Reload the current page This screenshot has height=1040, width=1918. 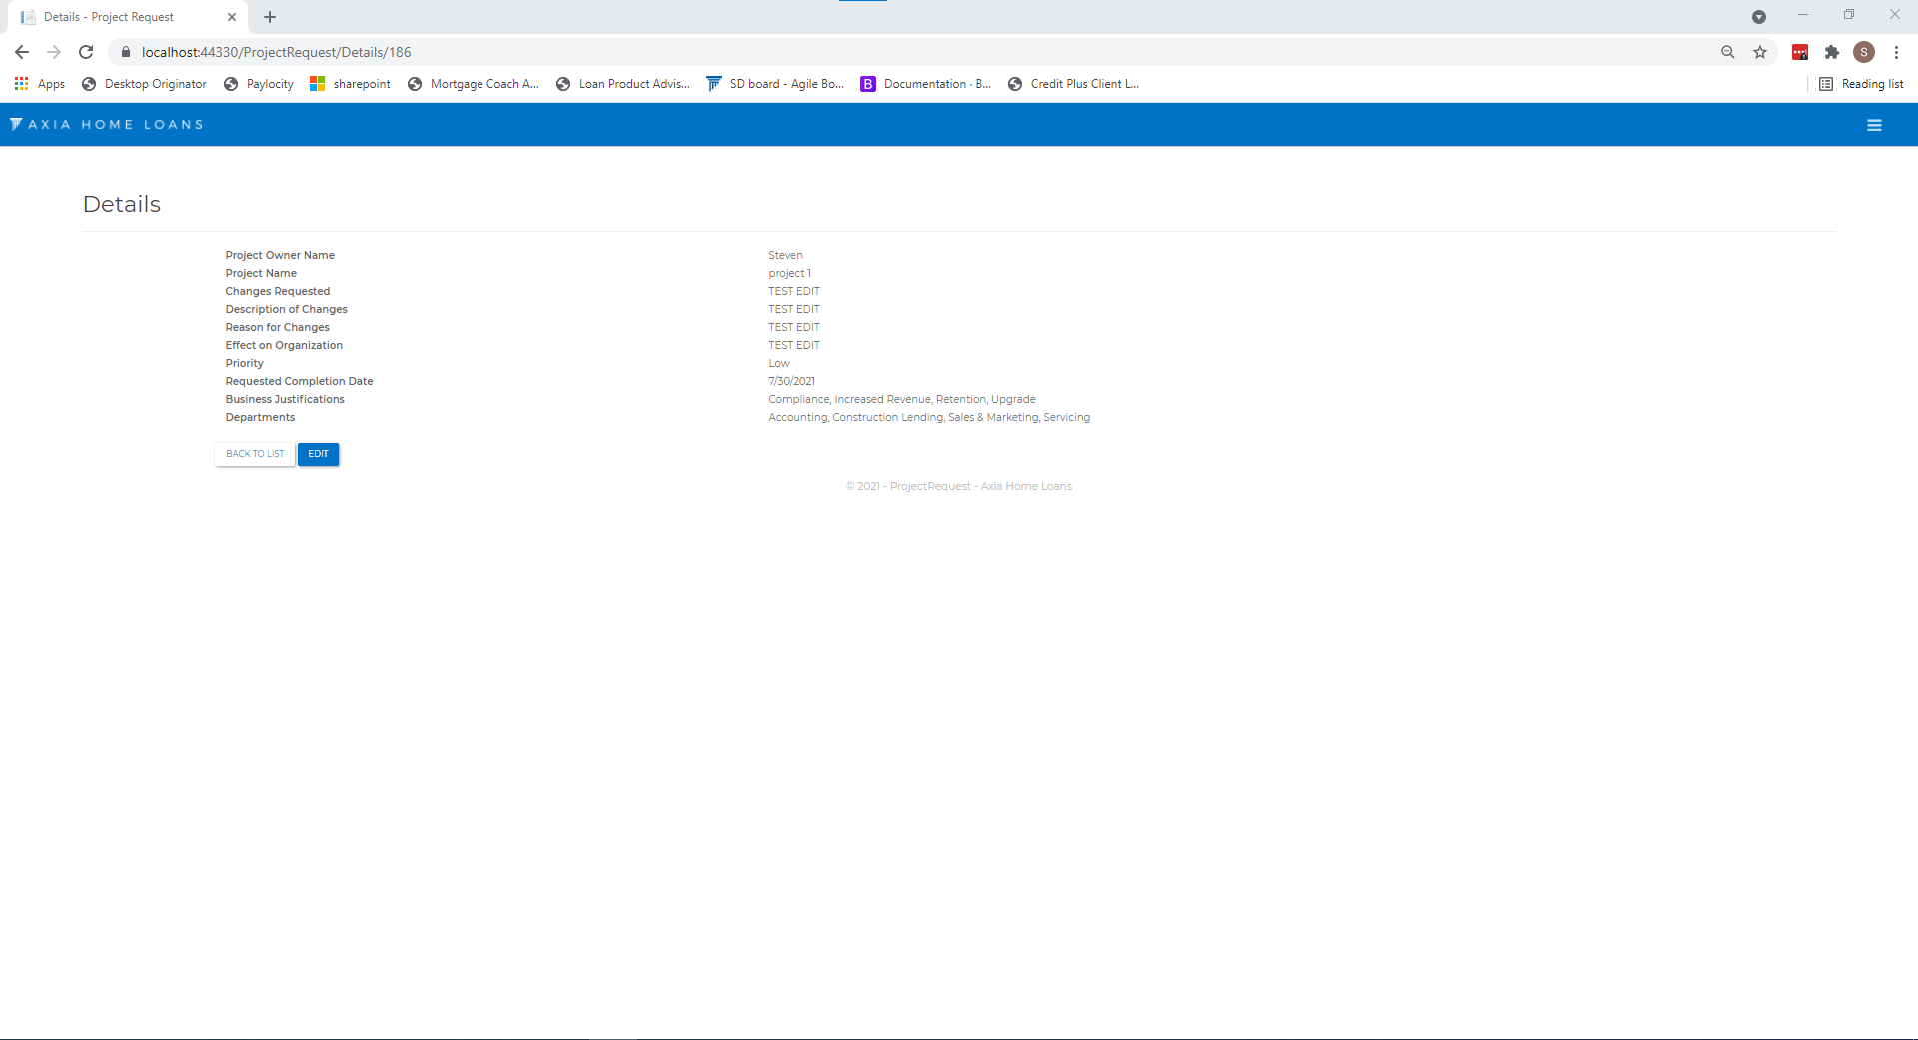(86, 52)
